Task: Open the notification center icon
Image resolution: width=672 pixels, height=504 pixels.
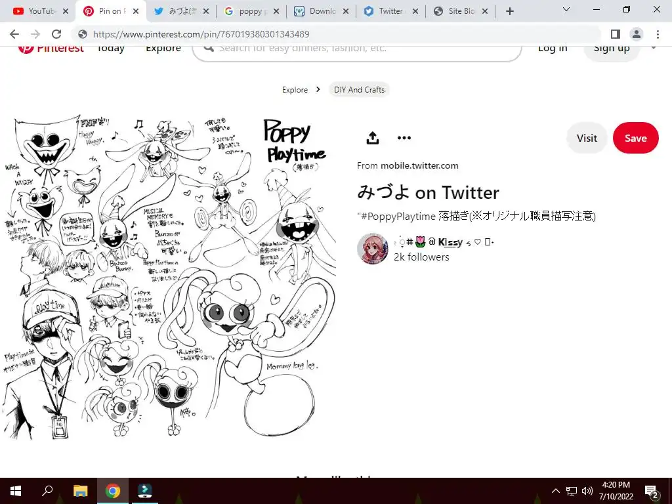Action: coord(652,492)
